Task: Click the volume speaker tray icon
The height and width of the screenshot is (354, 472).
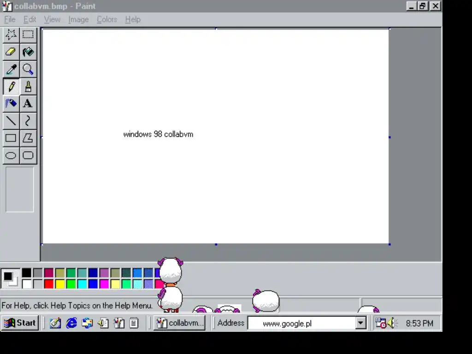Action: click(392, 323)
